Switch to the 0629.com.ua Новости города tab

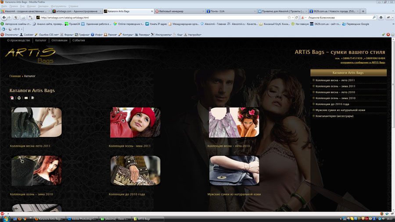tap(334, 11)
